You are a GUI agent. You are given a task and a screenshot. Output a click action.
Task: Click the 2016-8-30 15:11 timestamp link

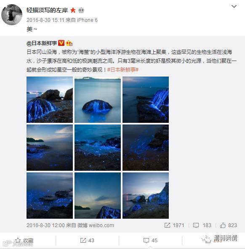pos(45,20)
